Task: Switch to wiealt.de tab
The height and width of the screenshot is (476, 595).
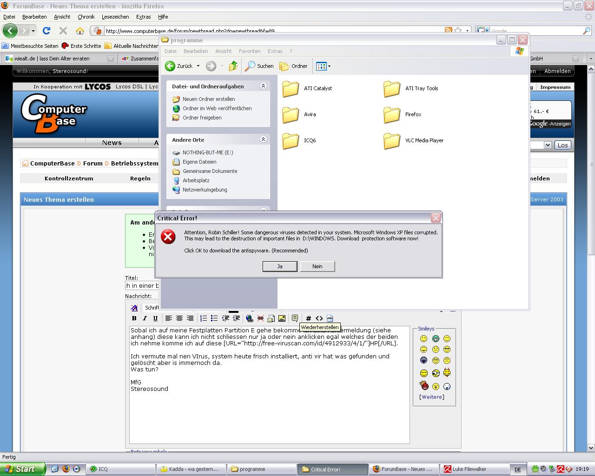Action: click(58, 59)
